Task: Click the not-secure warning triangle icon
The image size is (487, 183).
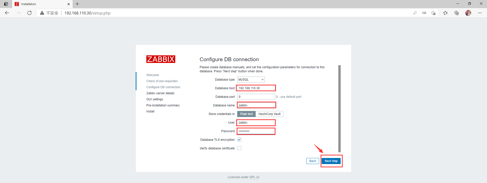Action: click(x=42, y=13)
